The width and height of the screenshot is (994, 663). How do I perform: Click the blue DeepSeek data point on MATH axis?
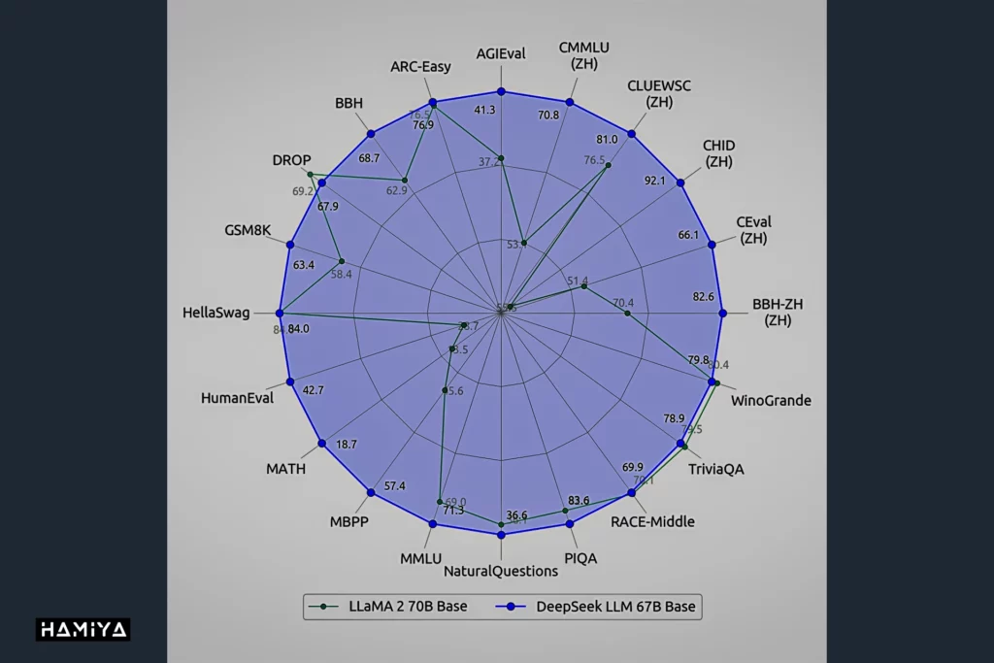(322, 444)
